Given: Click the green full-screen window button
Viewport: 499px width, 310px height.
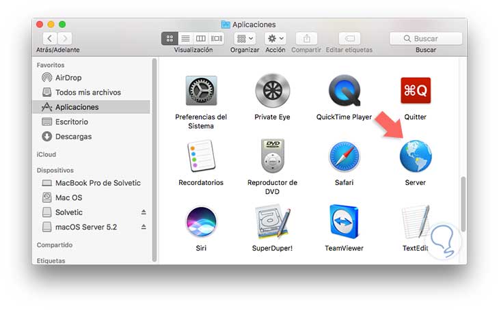Looking at the screenshot, I should tap(62, 25).
